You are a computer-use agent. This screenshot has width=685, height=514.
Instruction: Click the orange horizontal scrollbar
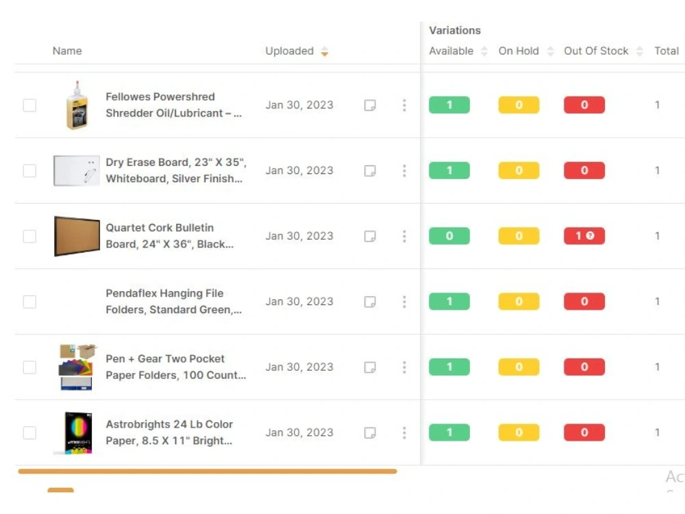click(208, 472)
